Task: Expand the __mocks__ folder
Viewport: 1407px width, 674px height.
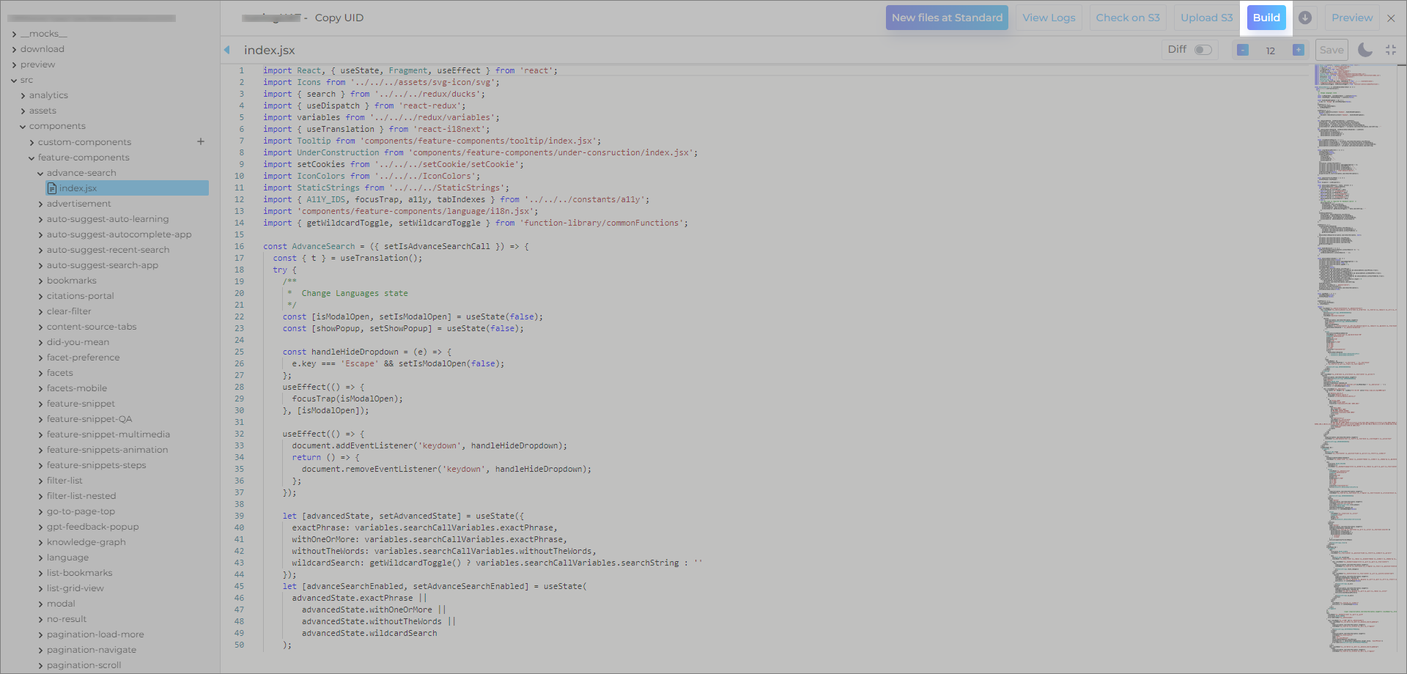Action: point(43,34)
